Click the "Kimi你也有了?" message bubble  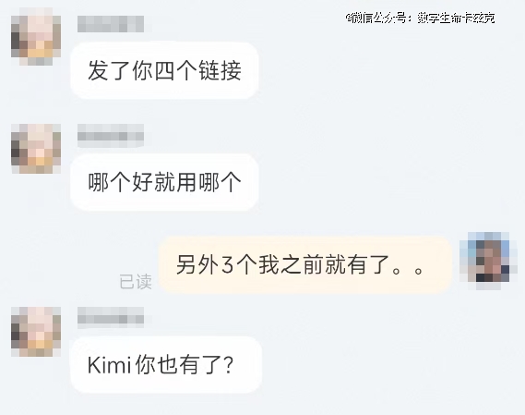pos(166,365)
